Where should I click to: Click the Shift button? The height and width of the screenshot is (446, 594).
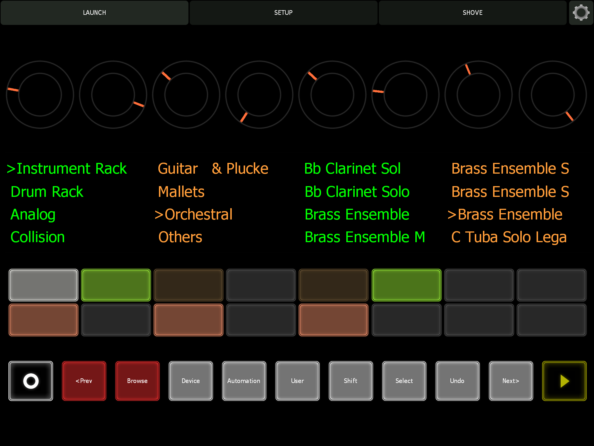tap(351, 381)
